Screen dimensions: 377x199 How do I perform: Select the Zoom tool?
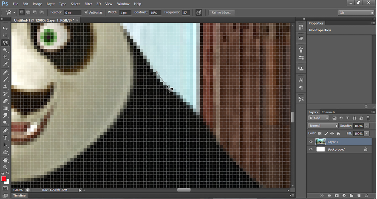5,167
